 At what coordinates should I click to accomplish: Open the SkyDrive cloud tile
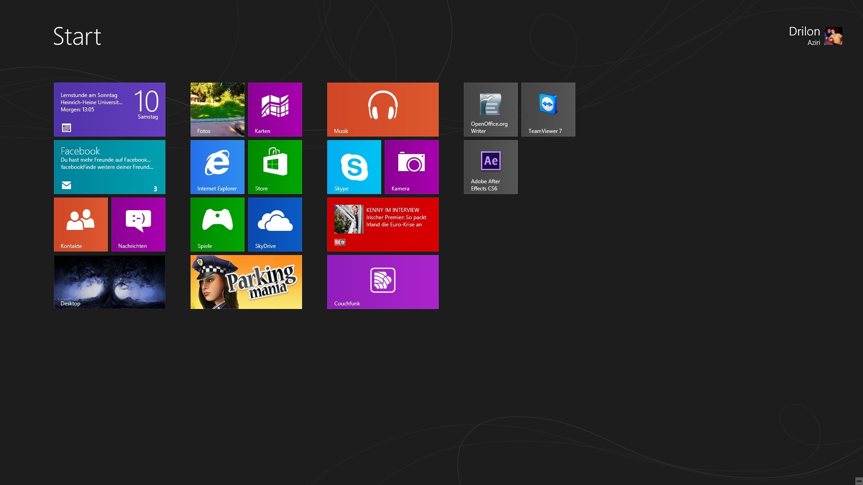(x=275, y=224)
